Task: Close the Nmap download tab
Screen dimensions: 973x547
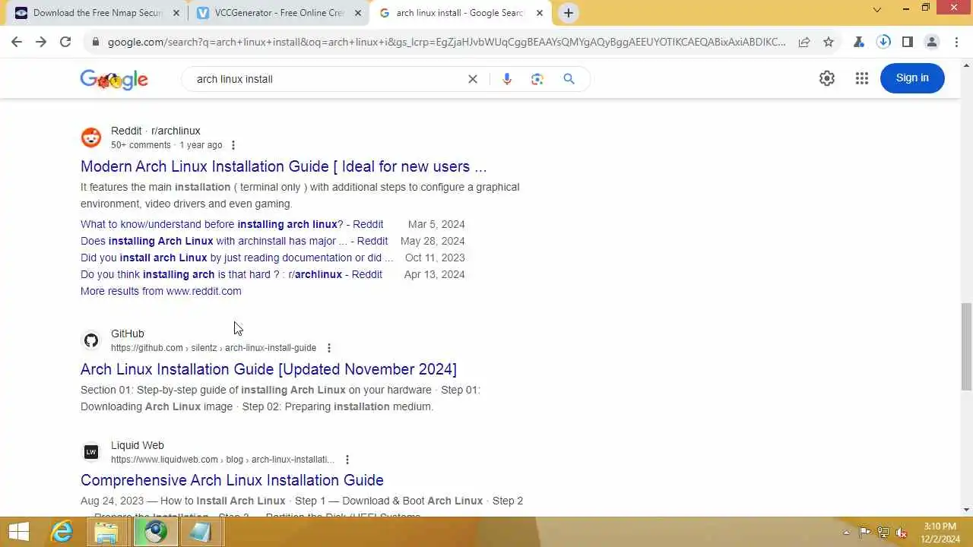Action: pyautogui.click(x=176, y=13)
